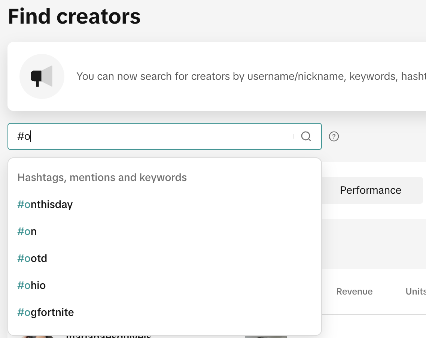The width and height of the screenshot is (426, 338).
Task: Select the #ohio suggestion from the list
Action: [31, 286]
